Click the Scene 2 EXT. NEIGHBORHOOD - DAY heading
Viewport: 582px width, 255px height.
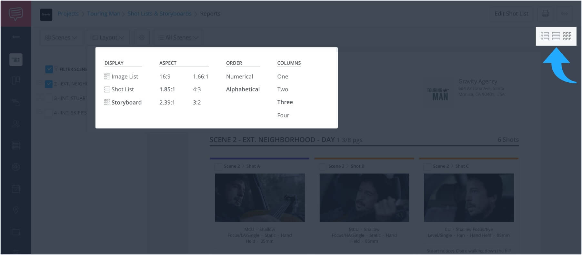(x=272, y=140)
